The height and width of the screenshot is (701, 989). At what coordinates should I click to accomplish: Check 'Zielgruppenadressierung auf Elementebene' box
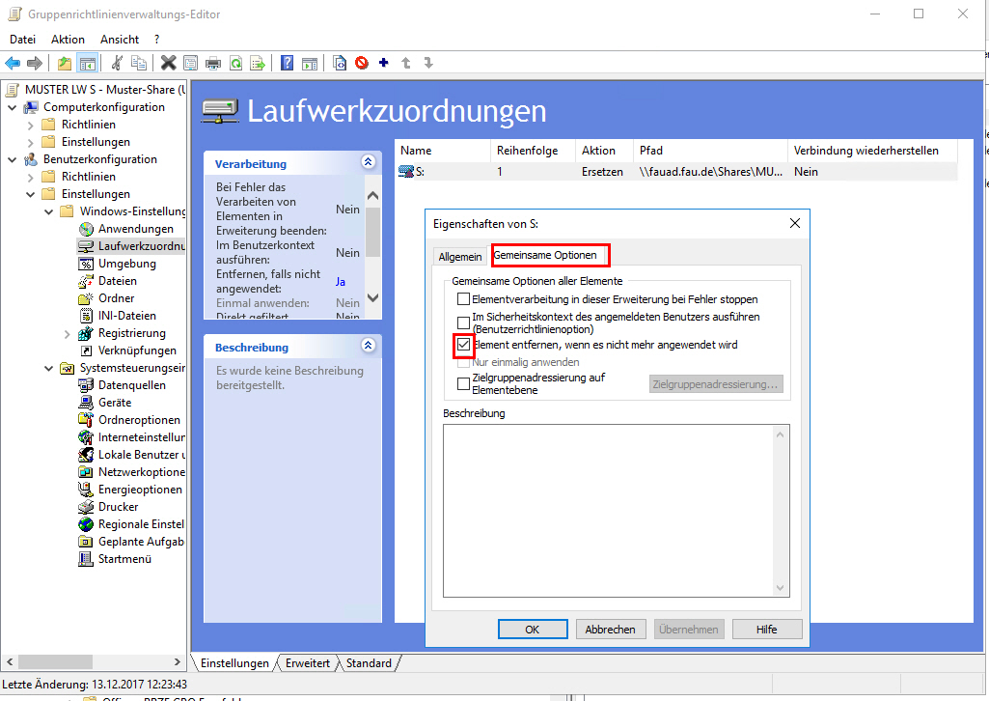pyautogui.click(x=464, y=383)
